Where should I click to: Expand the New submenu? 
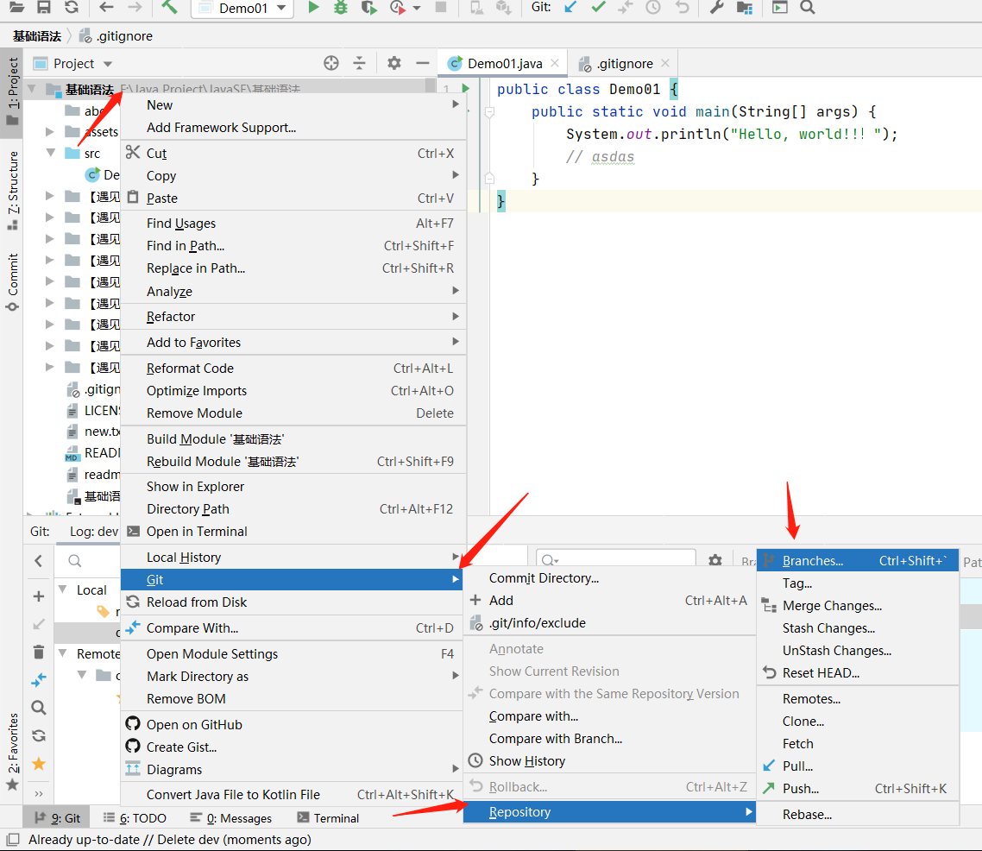click(293, 104)
